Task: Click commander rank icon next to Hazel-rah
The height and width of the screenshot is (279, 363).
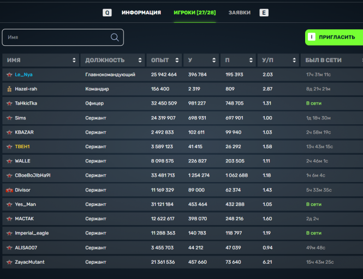Action: click(x=9, y=89)
